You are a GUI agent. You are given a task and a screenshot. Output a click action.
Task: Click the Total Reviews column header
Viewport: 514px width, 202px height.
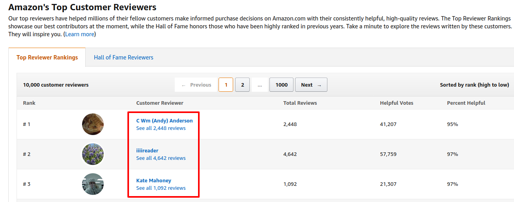[300, 103]
